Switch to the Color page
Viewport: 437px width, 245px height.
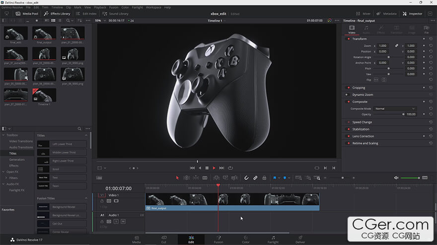pyautogui.click(x=245, y=240)
